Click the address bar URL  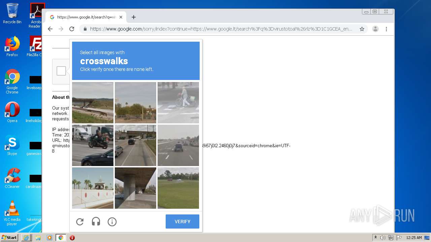pos(221,29)
